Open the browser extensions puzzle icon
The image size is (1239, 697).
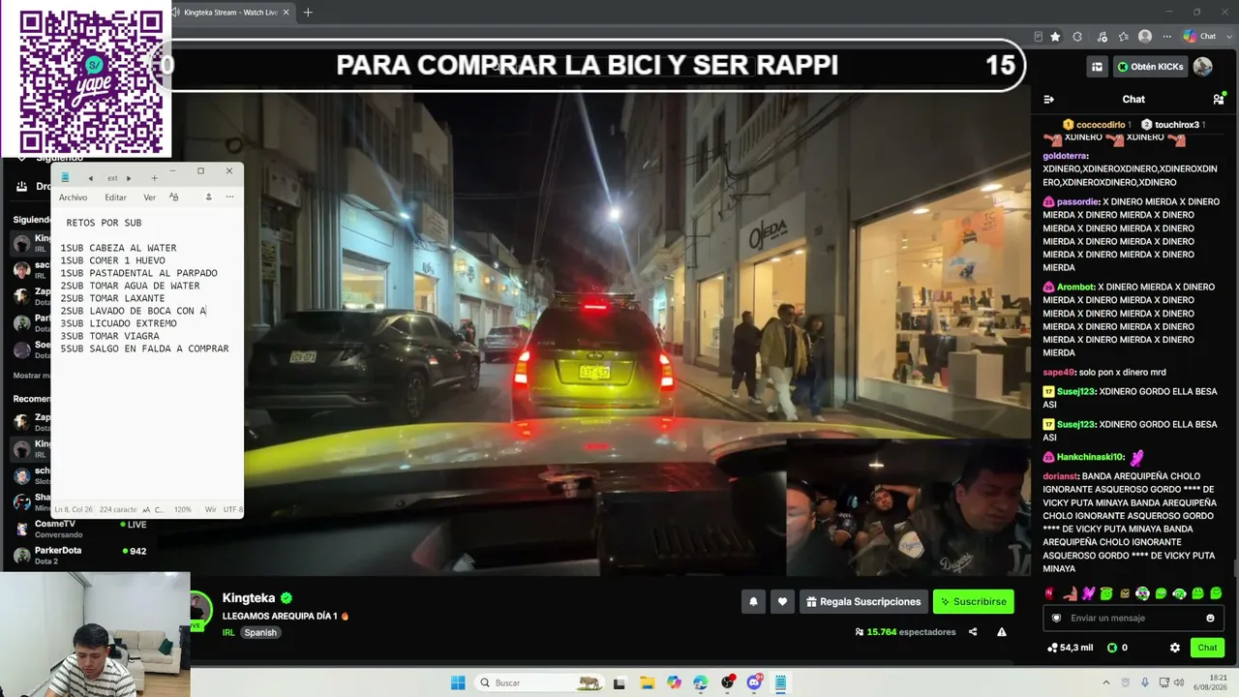click(1077, 37)
